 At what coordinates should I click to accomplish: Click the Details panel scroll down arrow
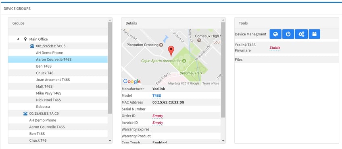pos(223,141)
